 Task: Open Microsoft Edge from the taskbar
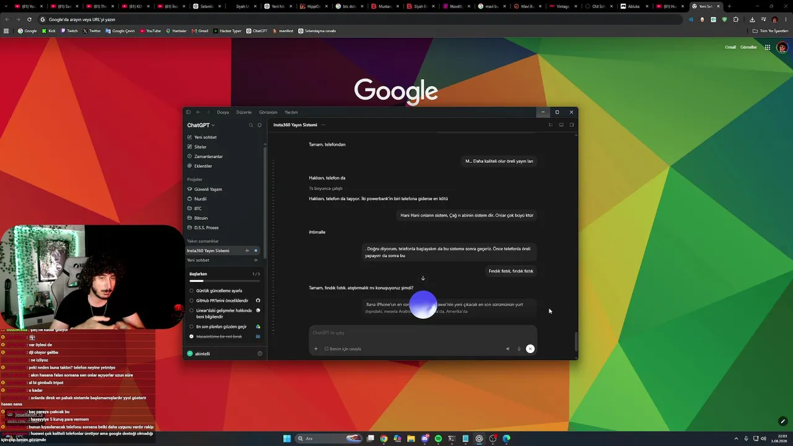(506, 439)
